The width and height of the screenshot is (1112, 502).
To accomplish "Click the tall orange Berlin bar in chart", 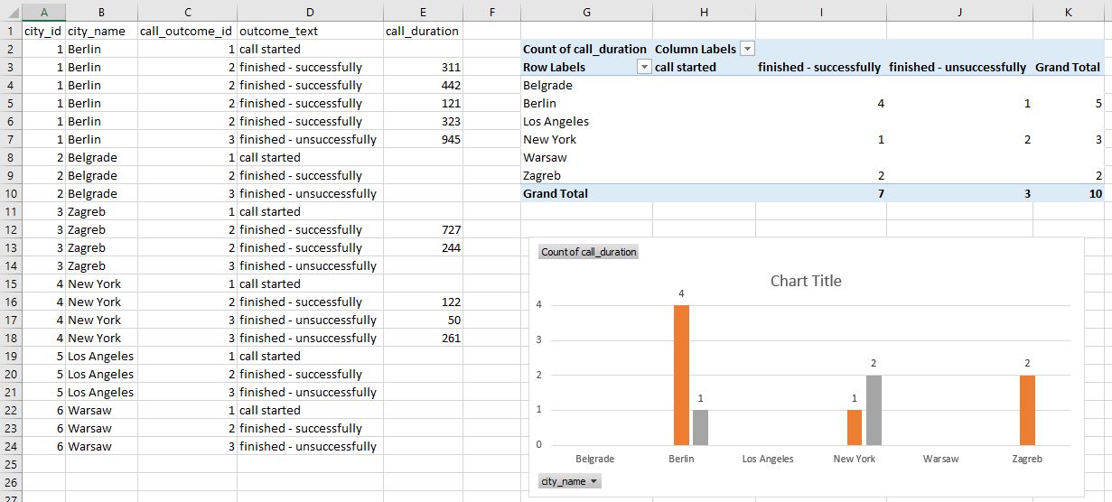I will pyautogui.click(x=681, y=375).
